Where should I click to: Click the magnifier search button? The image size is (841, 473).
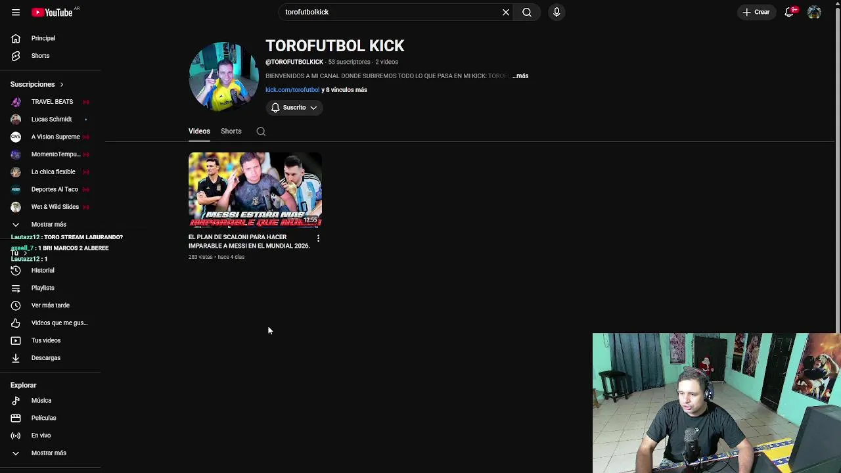coord(527,12)
